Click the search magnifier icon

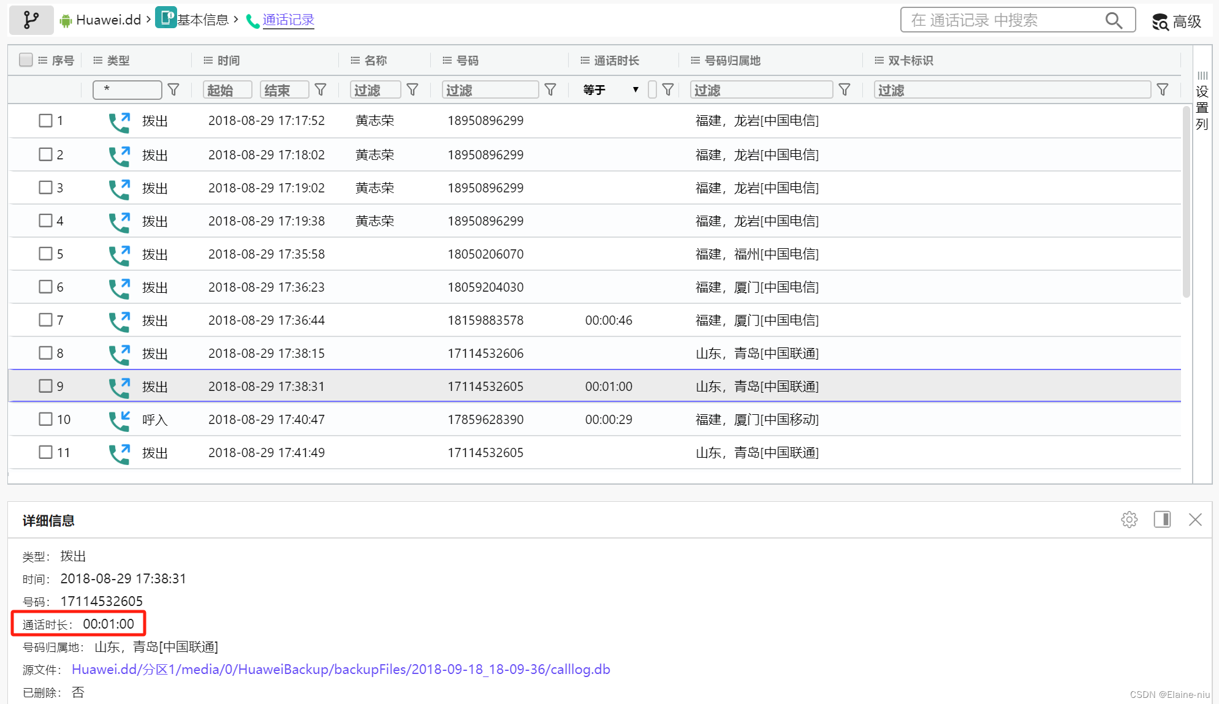(x=1113, y=20)
